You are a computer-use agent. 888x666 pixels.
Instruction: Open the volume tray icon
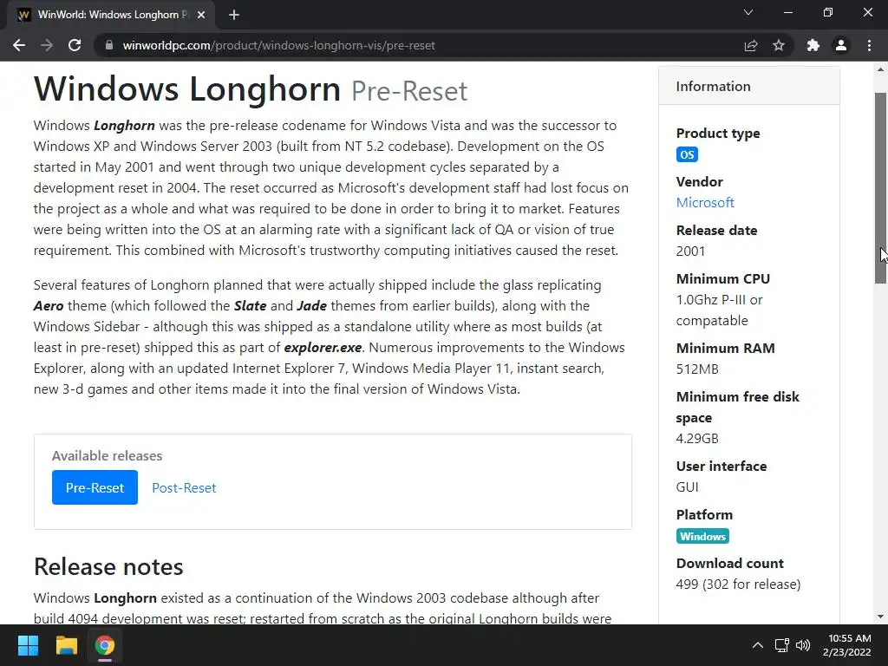pyautogui.click(x=803, y=645)
